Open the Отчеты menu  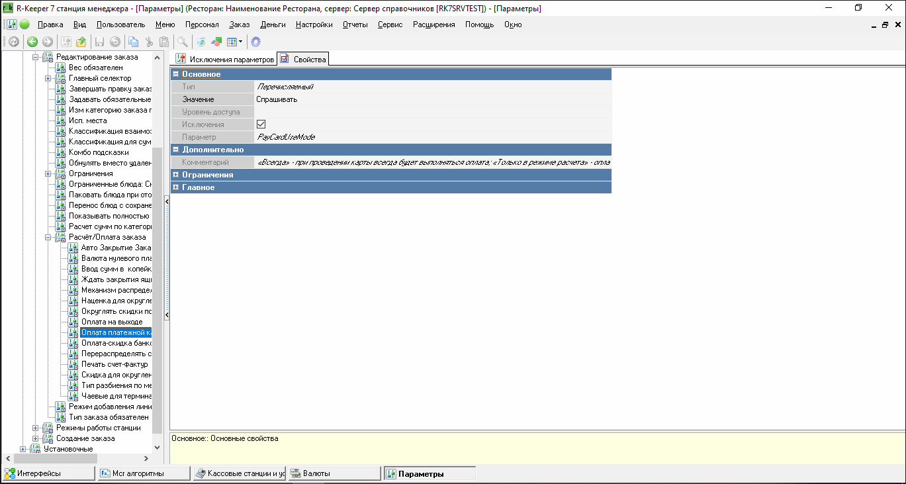tap(355, 24)
